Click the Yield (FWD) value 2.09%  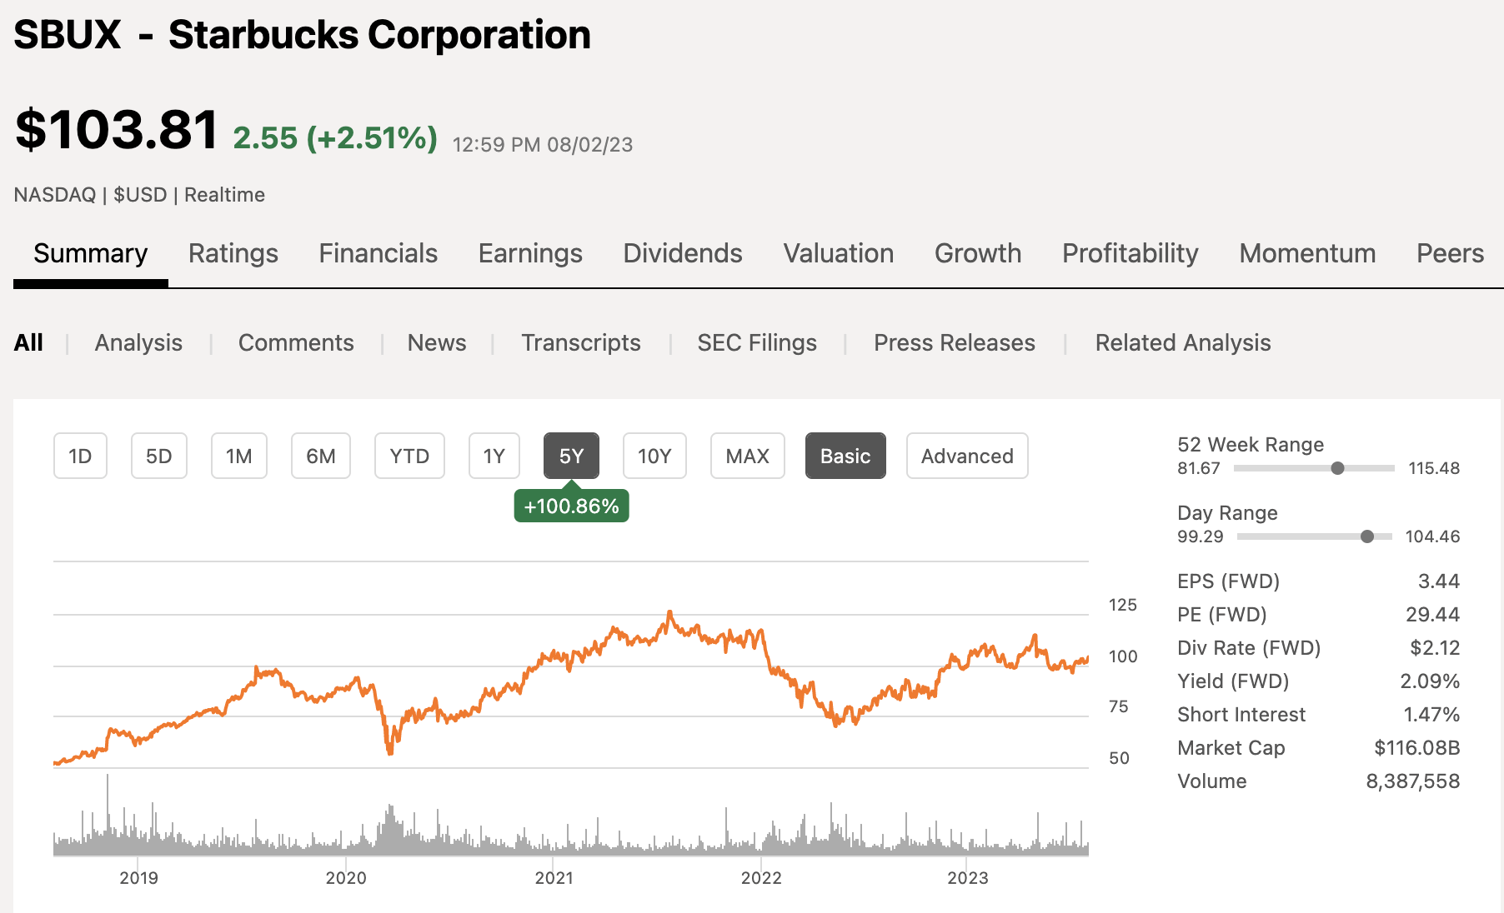click(x=1430, y=681)
